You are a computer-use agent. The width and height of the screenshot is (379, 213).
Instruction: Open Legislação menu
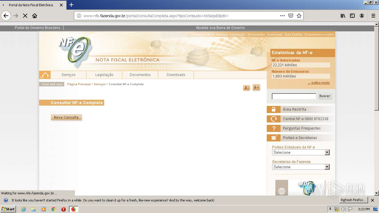click(x=104, y=75)
